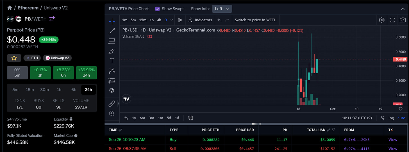
Task: Switch stats to the 1h tab
Action: 59,90
